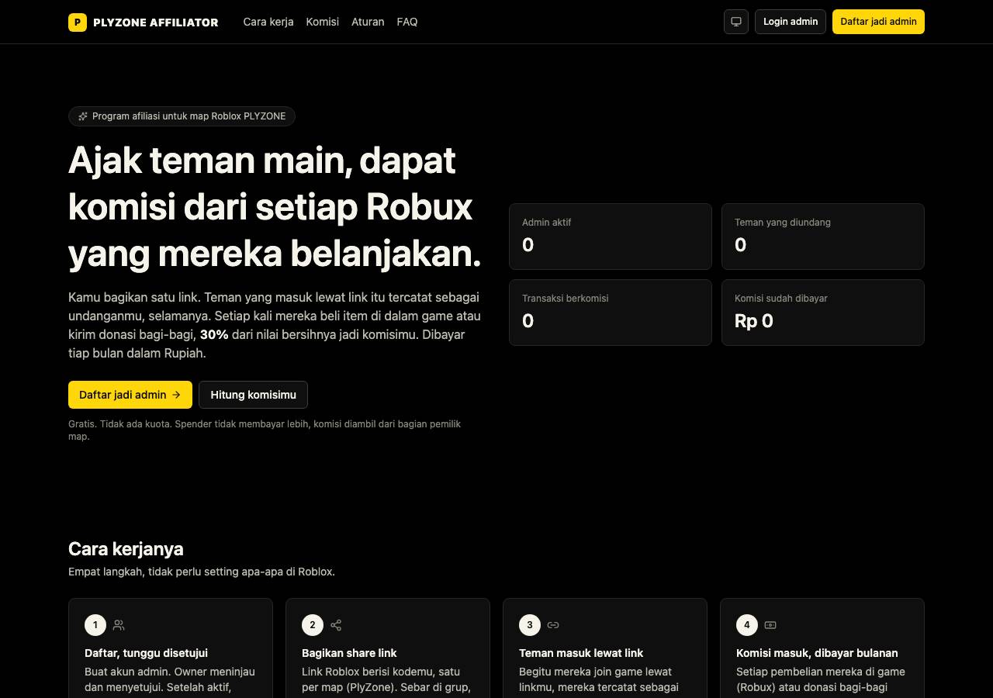Click the Daftar, tunggu disetujui card title
Screen dimensions: 993x698
(146, 653)
